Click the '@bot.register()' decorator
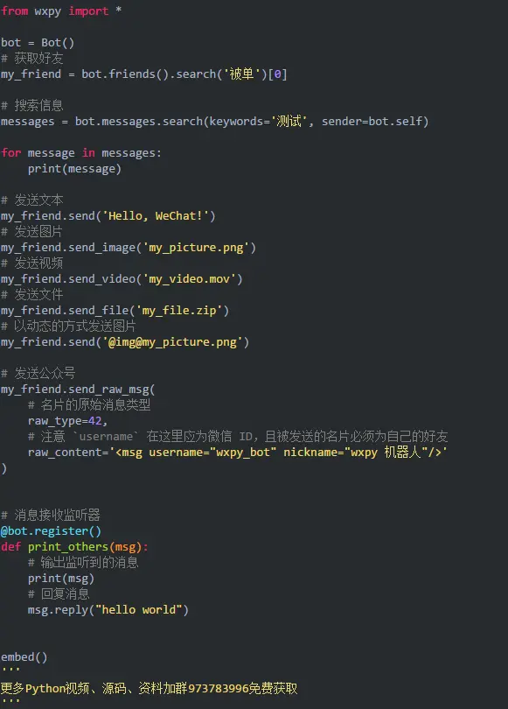 point(51,530)
